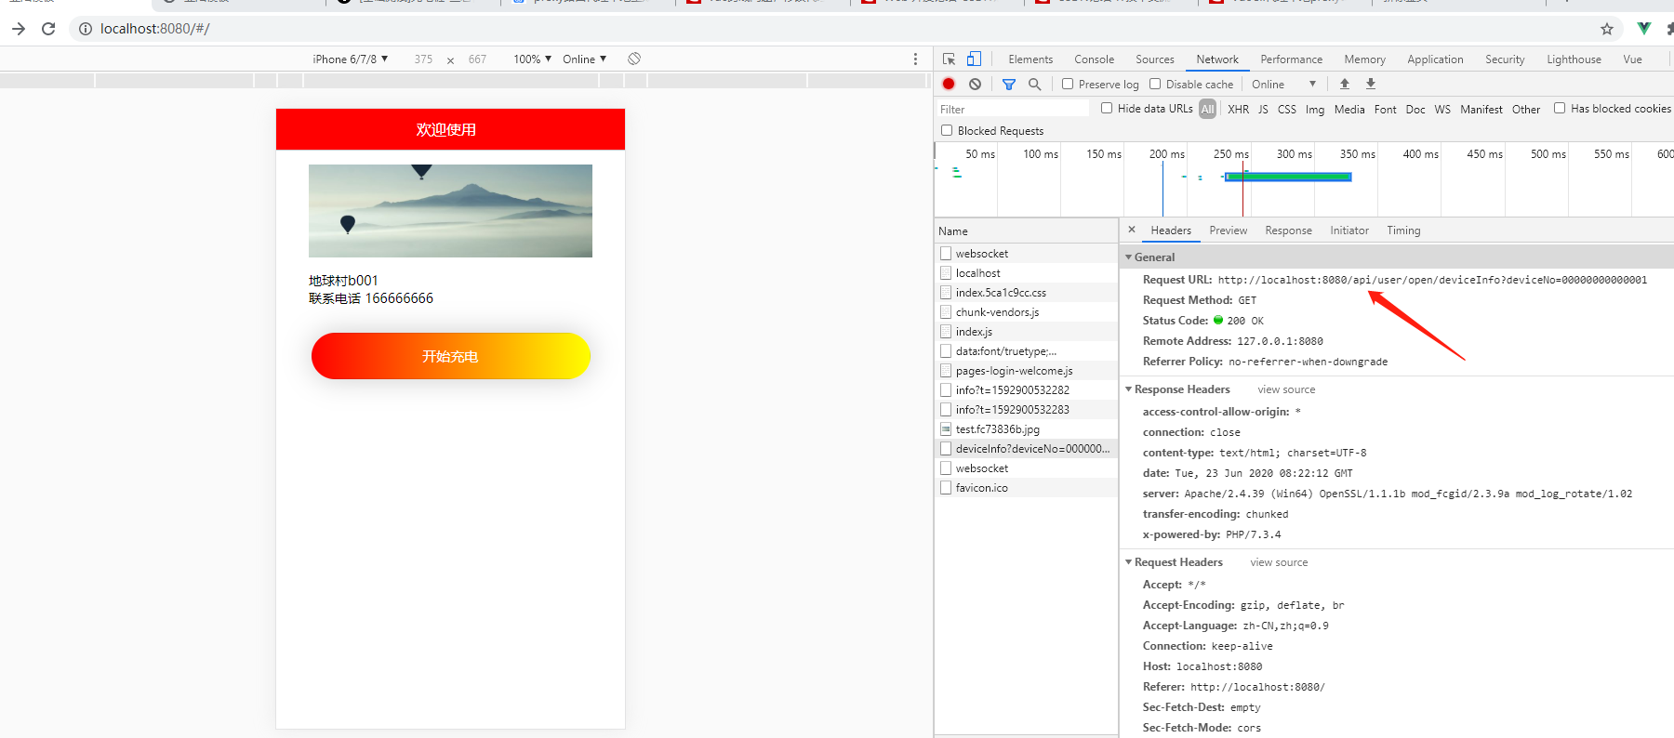Open network search with magnifier icon
This screenshot has height=738, width=1674.
[1034, 84]
